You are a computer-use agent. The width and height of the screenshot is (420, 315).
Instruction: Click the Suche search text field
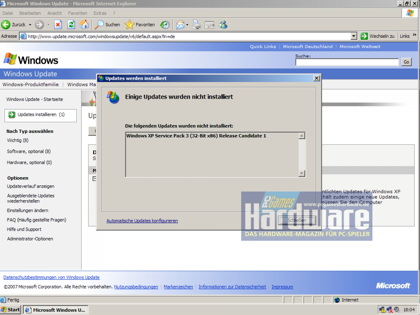point(347,62)
